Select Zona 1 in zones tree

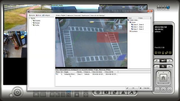click(x=135, y=27)
